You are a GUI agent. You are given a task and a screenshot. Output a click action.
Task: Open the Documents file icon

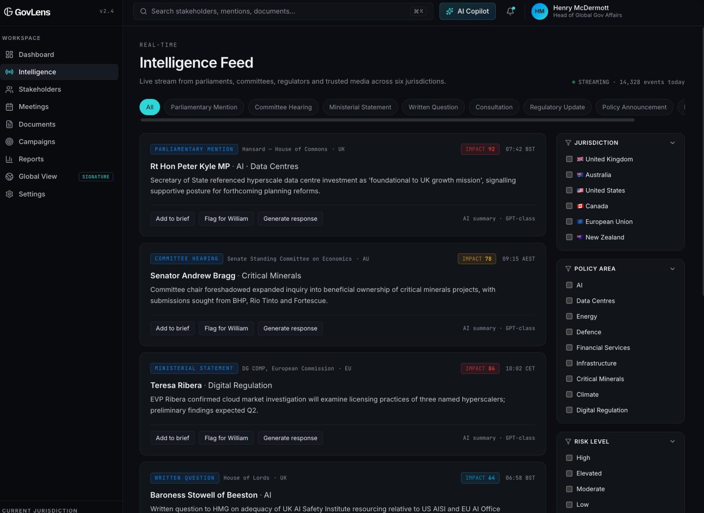click(x=9, y=124)
